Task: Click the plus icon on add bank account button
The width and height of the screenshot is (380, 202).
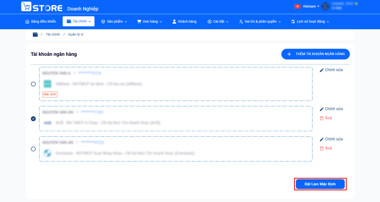Action: (x=289, y=54)
